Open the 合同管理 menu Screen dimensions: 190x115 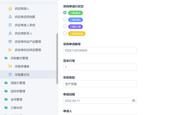point(16,100)
